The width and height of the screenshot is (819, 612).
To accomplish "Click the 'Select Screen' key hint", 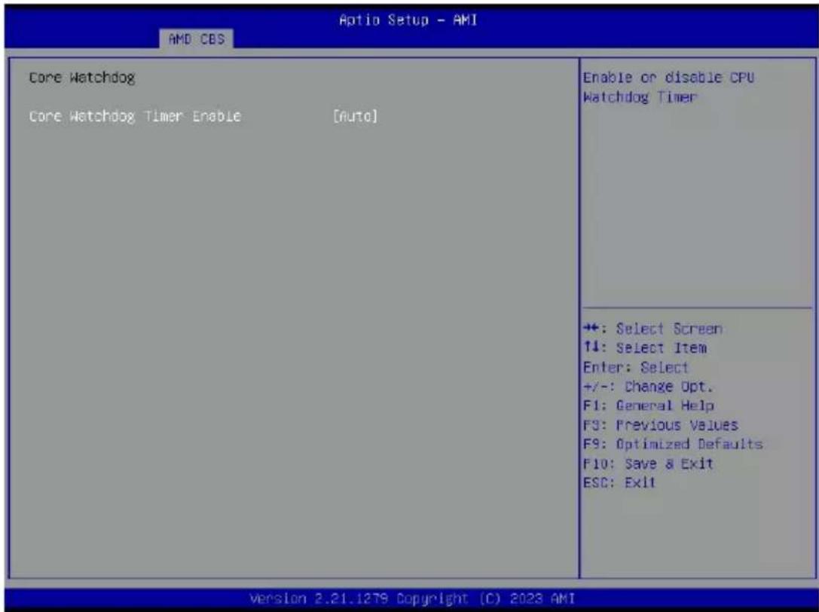I will tap(653, 329).
